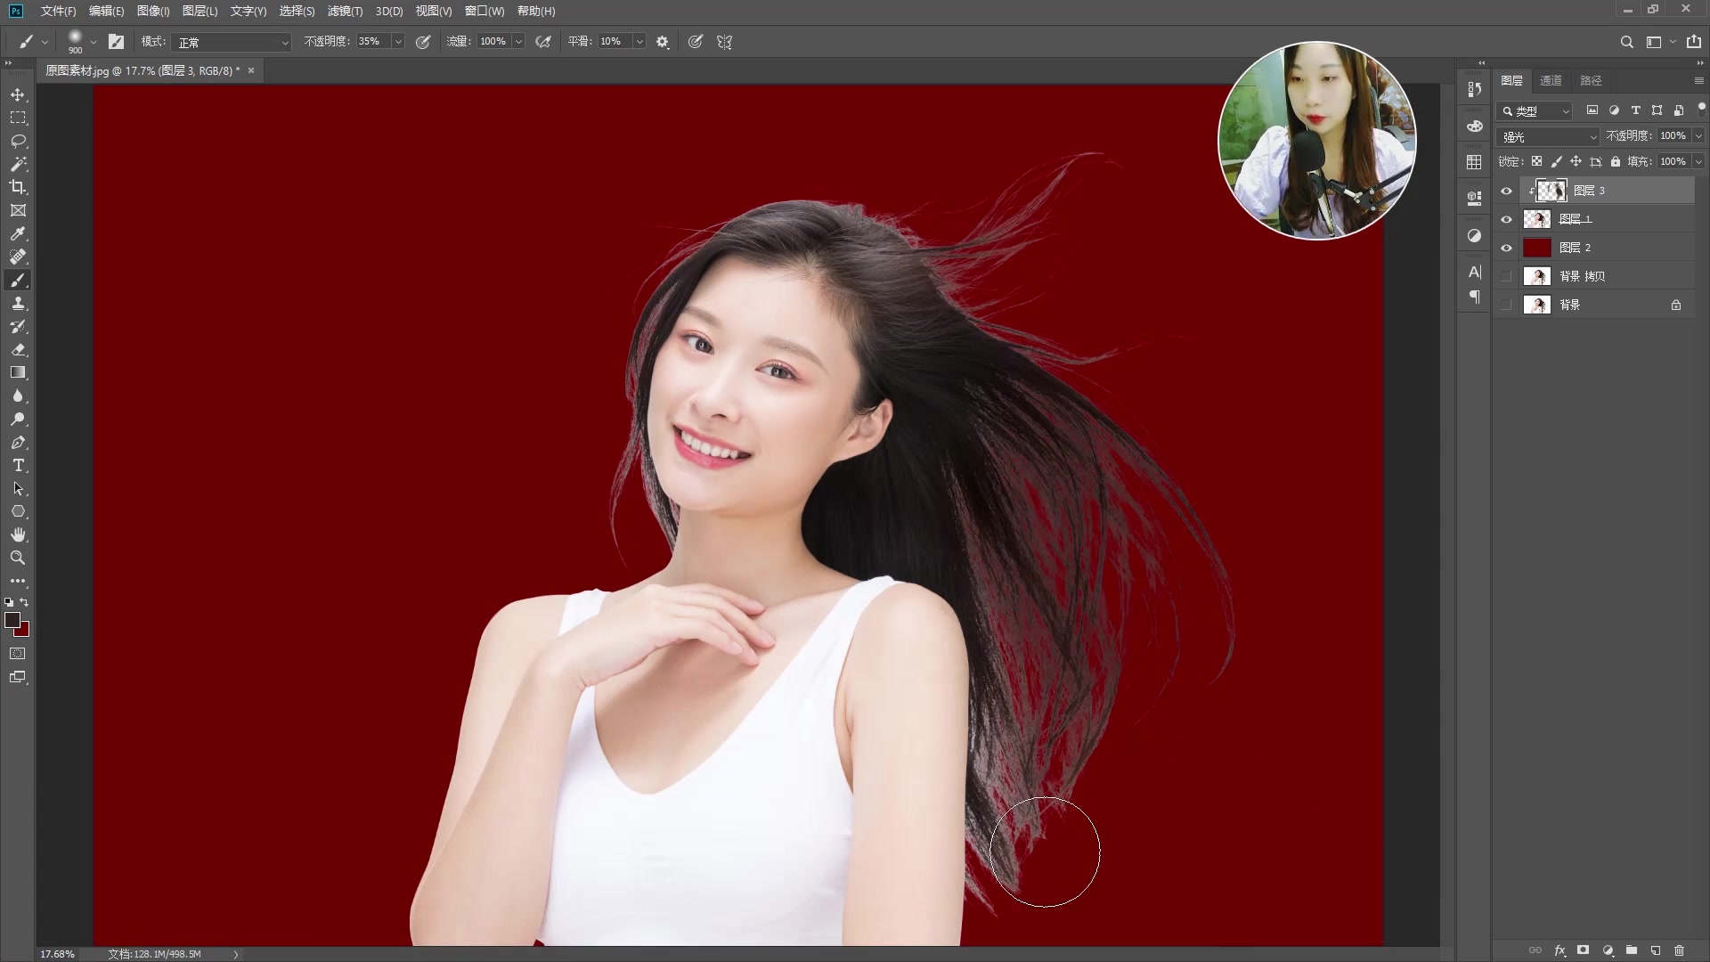Viewport: 1710px width, 962px height.
Task: Open the smoothing 10% dropdown arrow
Action: coord(639,42)
